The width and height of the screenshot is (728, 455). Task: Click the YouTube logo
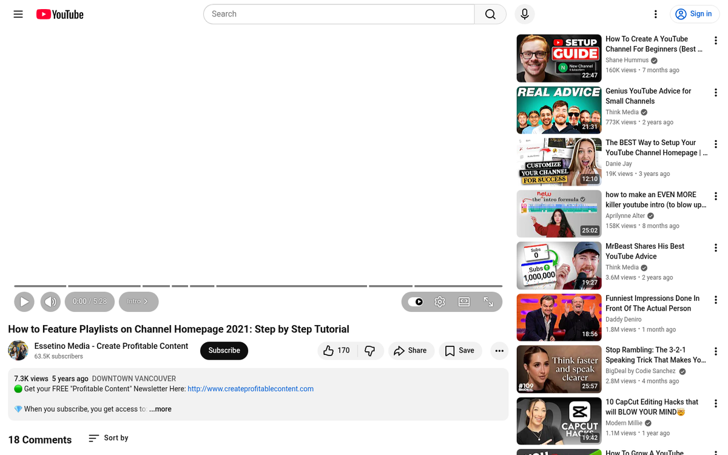(x=59, y=14)
